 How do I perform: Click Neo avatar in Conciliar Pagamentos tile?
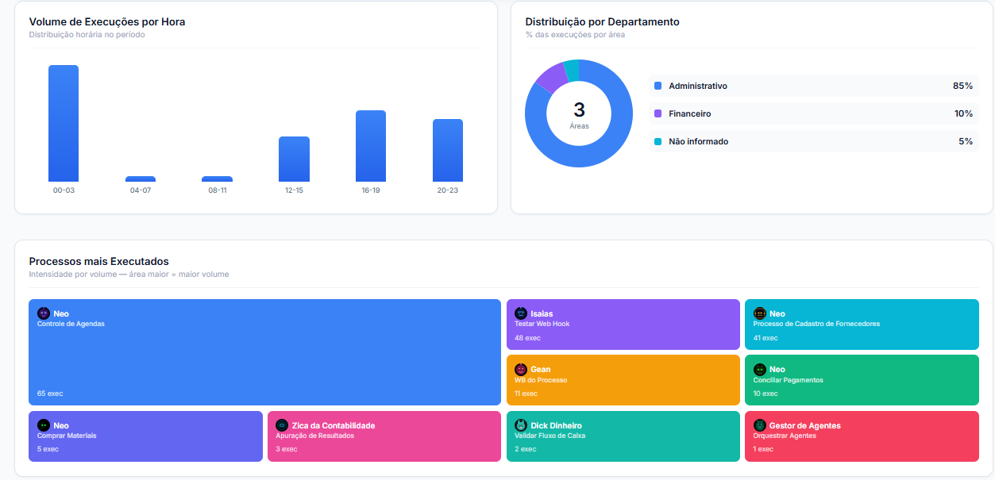[x=759, y=369]
